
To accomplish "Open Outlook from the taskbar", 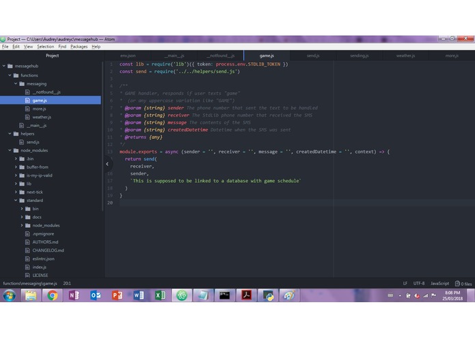I will (96, 295).
